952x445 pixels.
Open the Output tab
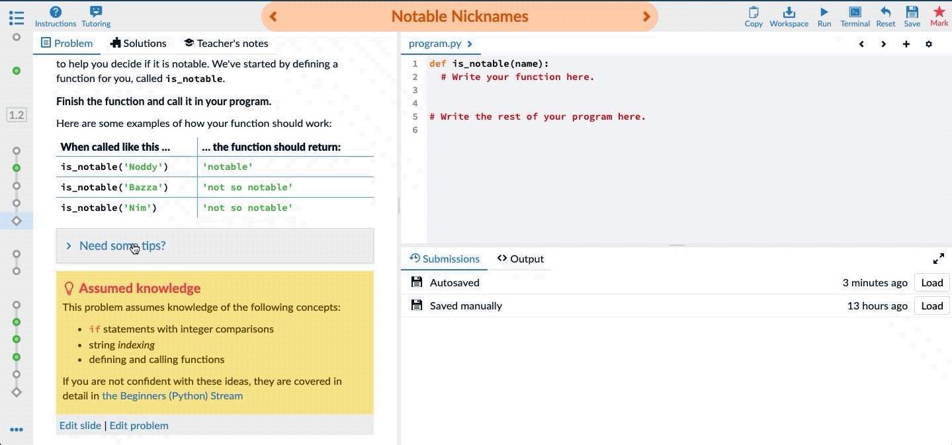tap(521, 259)
